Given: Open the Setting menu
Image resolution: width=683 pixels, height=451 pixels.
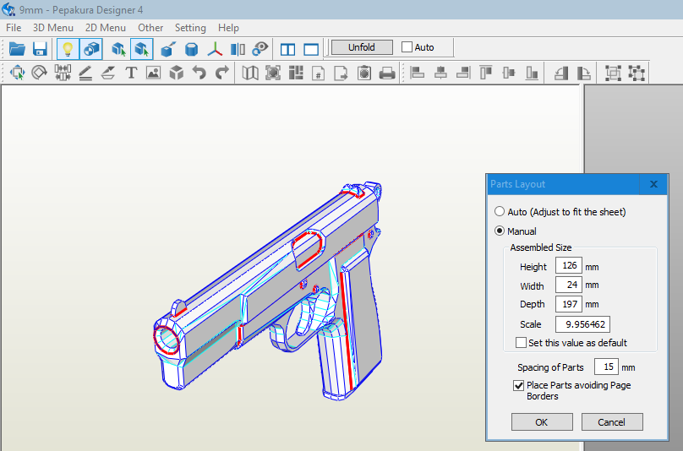Looking at the screenshot, I should [x=190, y=28].
